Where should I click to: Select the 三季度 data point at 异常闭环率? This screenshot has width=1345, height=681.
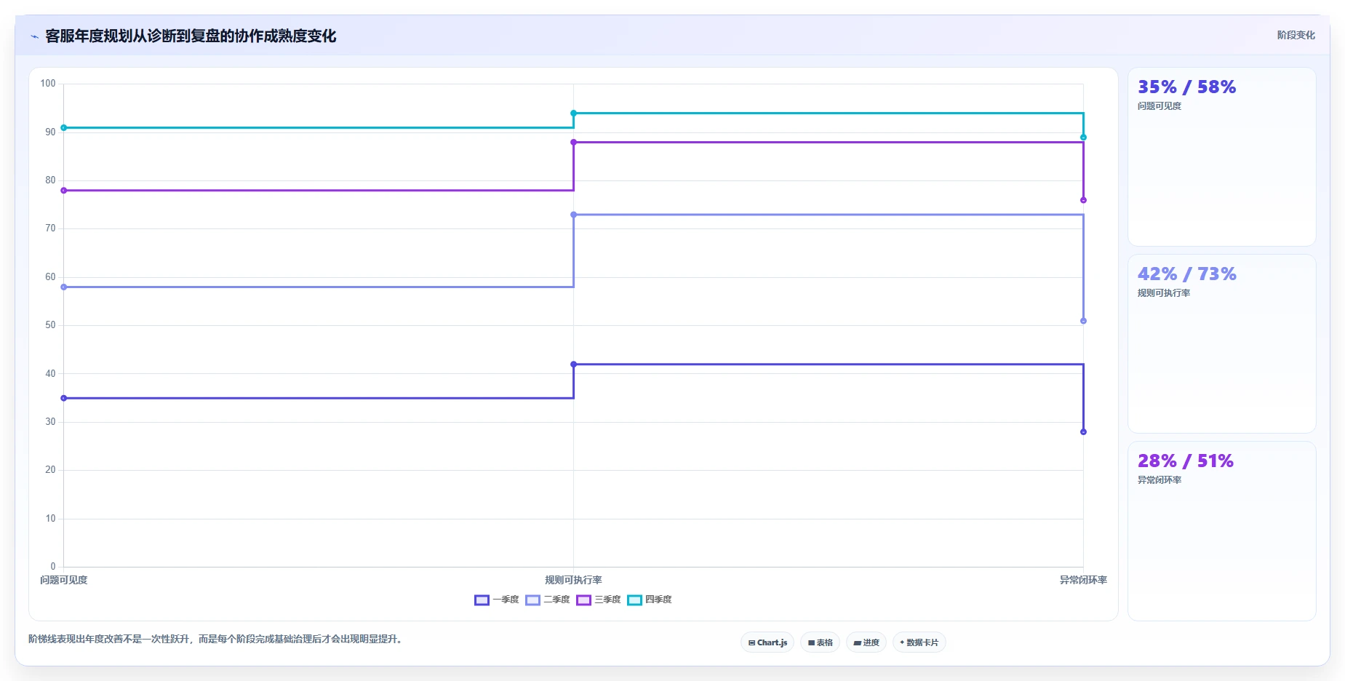click(x=1083, y=200)
